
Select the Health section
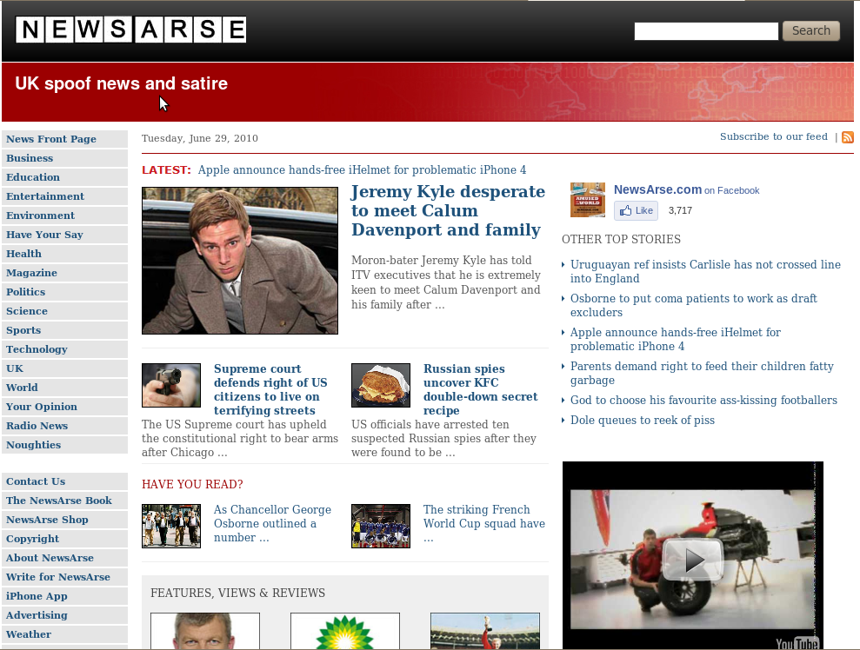64,255
